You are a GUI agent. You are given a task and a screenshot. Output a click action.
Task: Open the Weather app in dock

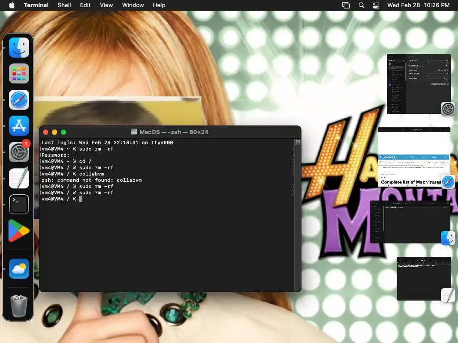[19, 268]
